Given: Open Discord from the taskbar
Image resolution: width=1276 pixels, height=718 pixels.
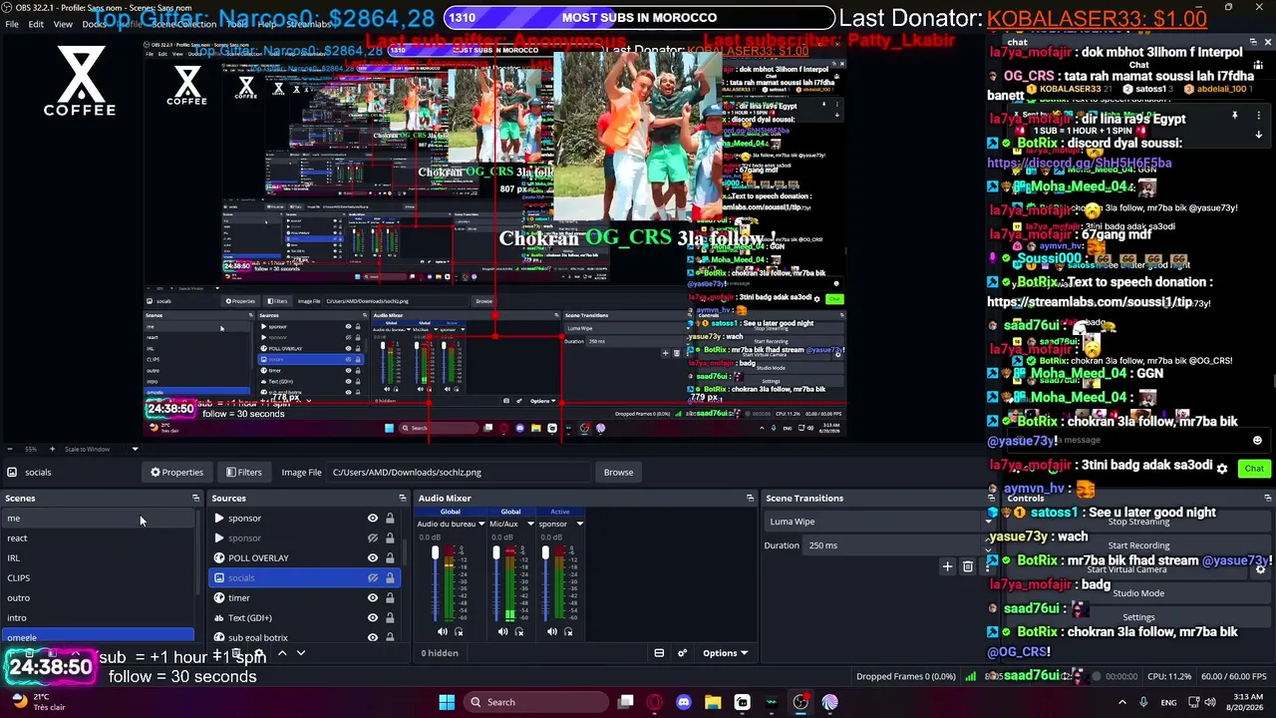Looking at the screenshot, I should point(684,702).
